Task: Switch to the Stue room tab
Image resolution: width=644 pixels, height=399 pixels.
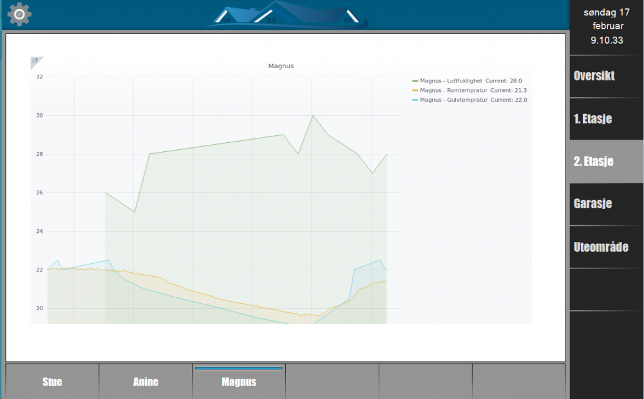Action: pyautogui.click(x=52, y=382)
